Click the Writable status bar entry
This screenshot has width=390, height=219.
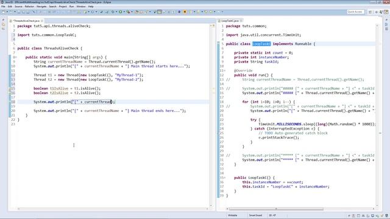tap(233, 215)
